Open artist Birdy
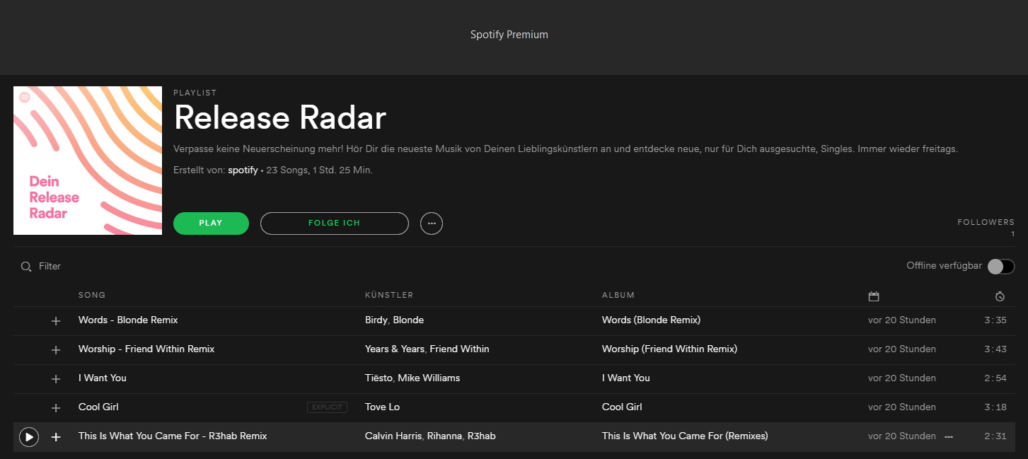Image resolution: width=1028 pixels, height=459 pixels. pyautogui.click(x=376, y=320)
